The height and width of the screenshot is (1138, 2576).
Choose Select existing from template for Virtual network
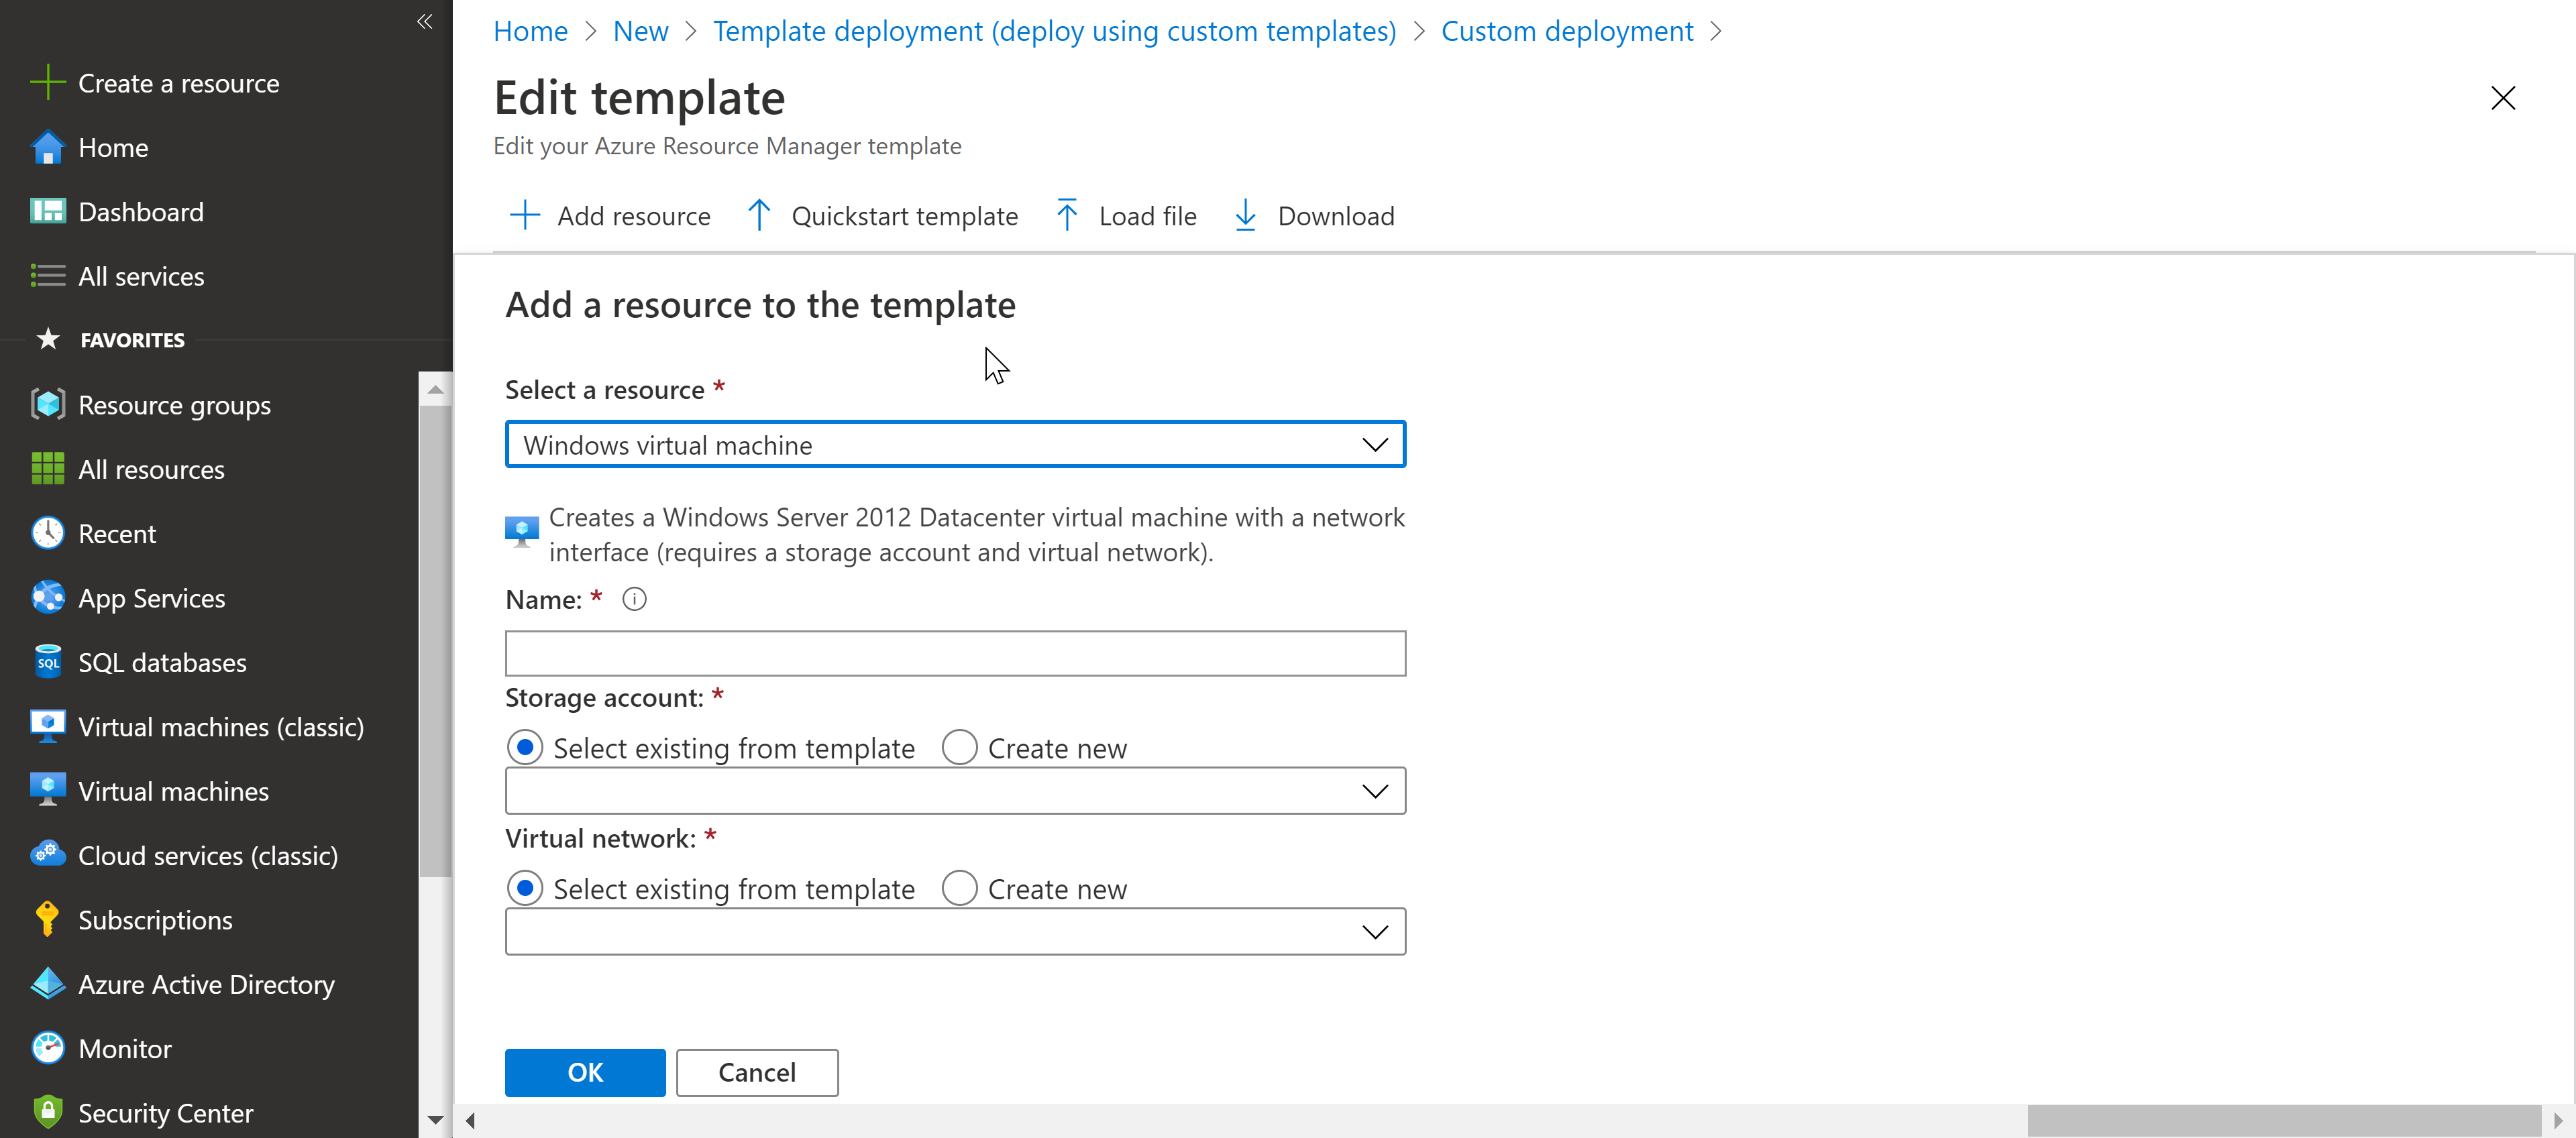tap(525, 889)
